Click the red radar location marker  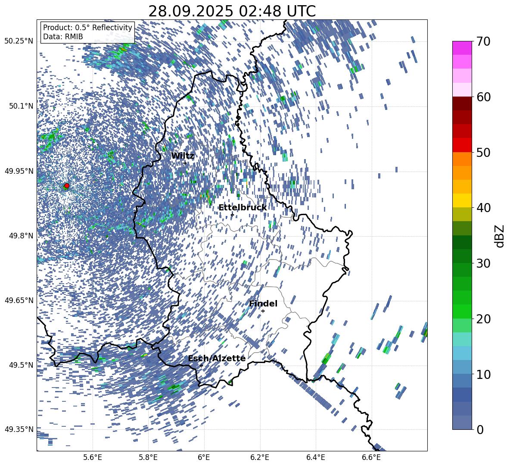pos(67,186)
